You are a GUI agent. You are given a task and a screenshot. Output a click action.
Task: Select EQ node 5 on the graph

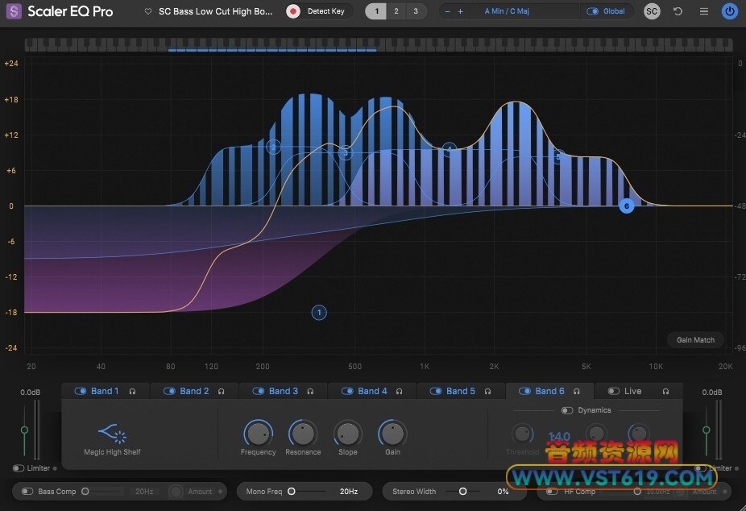coord(558,156)
